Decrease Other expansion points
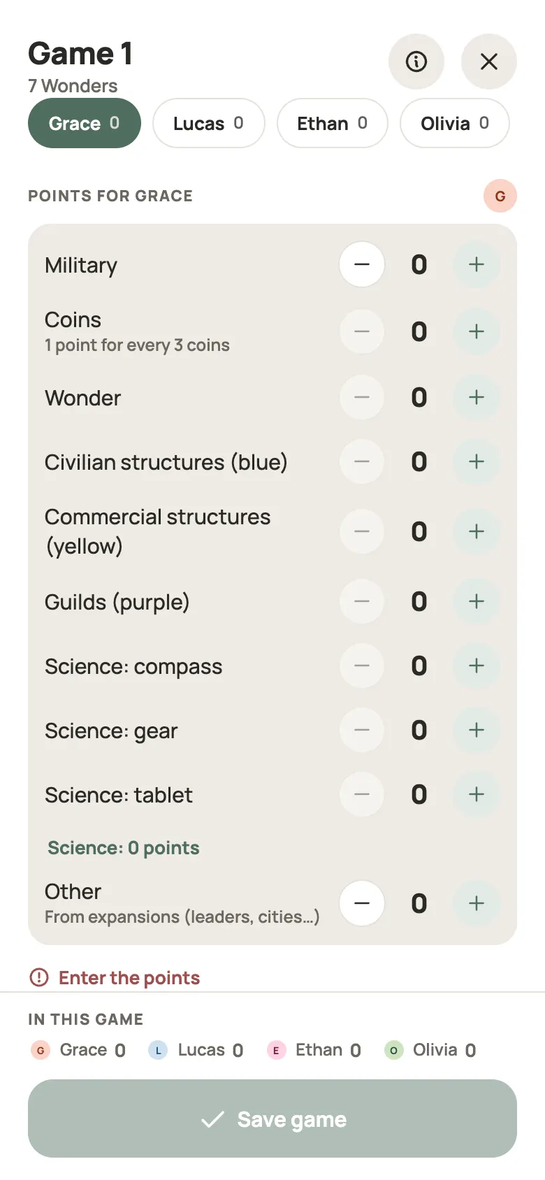 (362, 903)
